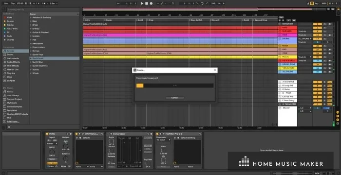Open Instruments category in browser
Screen dimensions: 341x175
click(13, 58)
